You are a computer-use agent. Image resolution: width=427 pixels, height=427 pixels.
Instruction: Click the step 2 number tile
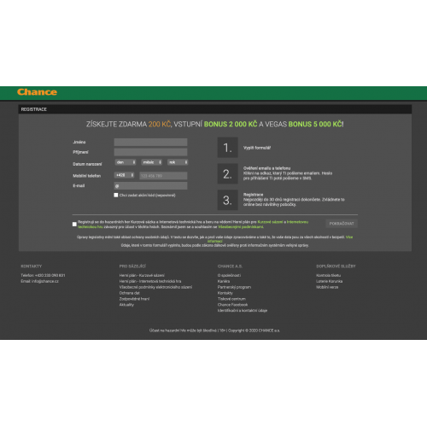coord(228,173)
